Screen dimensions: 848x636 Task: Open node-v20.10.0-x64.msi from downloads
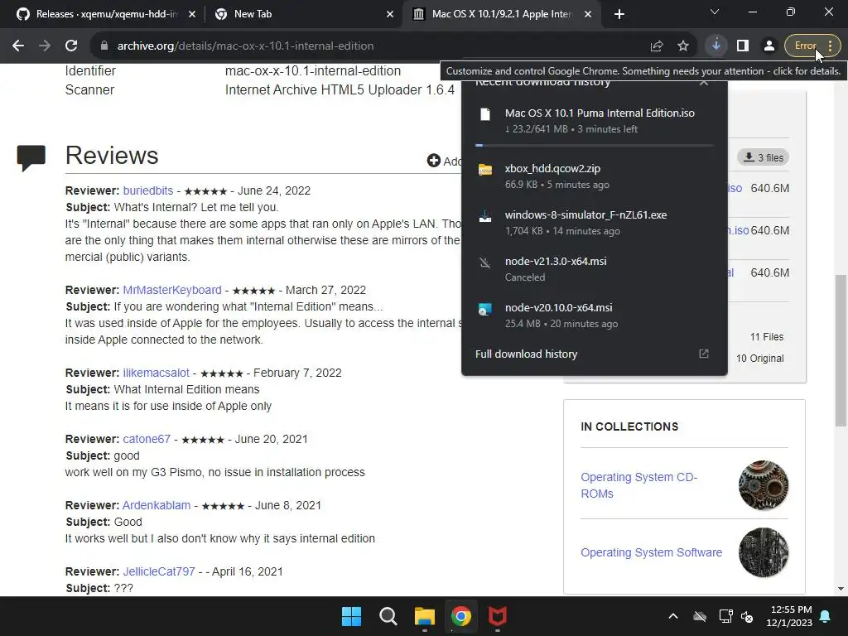(x=594, y=316)
